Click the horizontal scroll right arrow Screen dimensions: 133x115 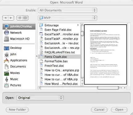pyautogui.click(x=125, y=88)
